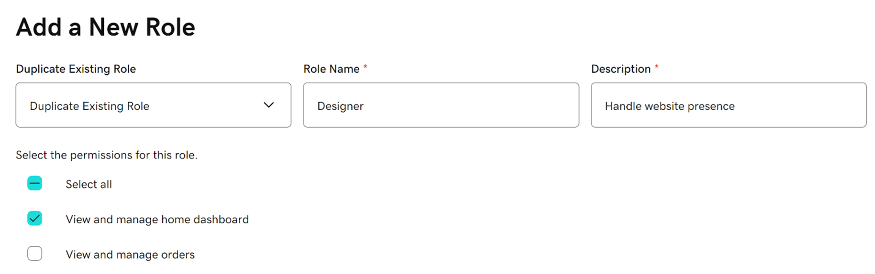Screen dimensions: 875x274
Task: Click the "Add a New Role" heading
Action: 105,27
